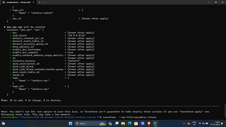226x127 pixels.
Task: Open network, volume and battery quick settings
Action: [x=203, y=123]
